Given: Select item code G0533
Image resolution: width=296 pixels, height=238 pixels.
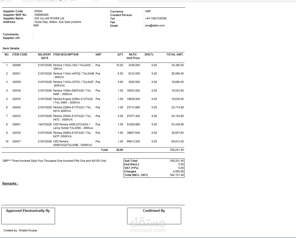Looking at the screenshot, I should tap(17, 116).
